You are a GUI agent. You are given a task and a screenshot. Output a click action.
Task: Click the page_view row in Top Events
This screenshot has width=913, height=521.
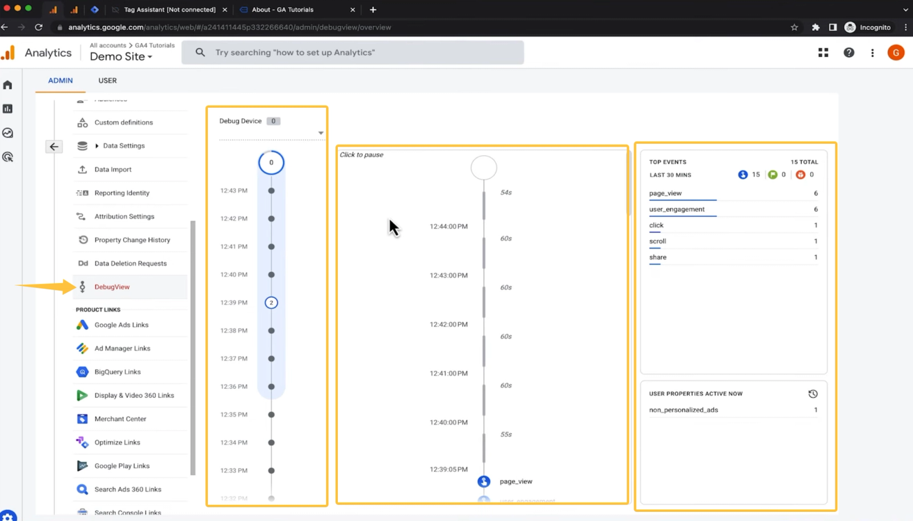point(733,193)
